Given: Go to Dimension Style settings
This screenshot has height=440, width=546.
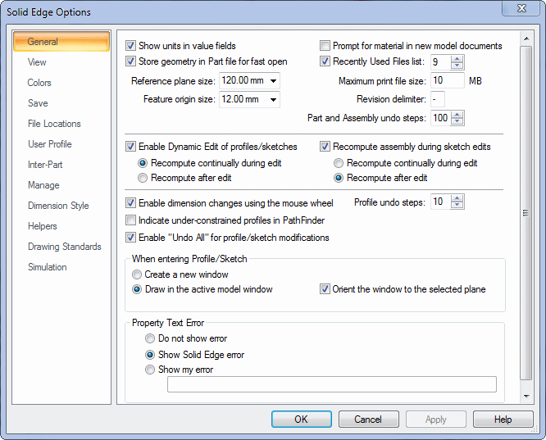Looking at the screenshot, I should click(58, 206).
